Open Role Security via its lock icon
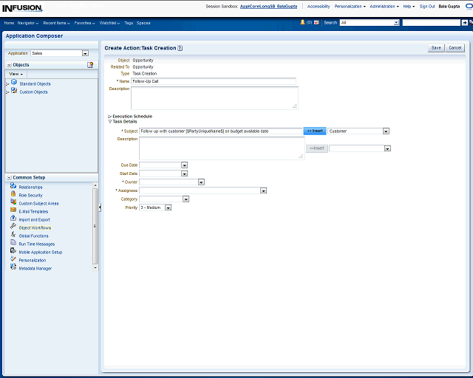The width and height of the screenshot is (473, 378). pos(13,195)
